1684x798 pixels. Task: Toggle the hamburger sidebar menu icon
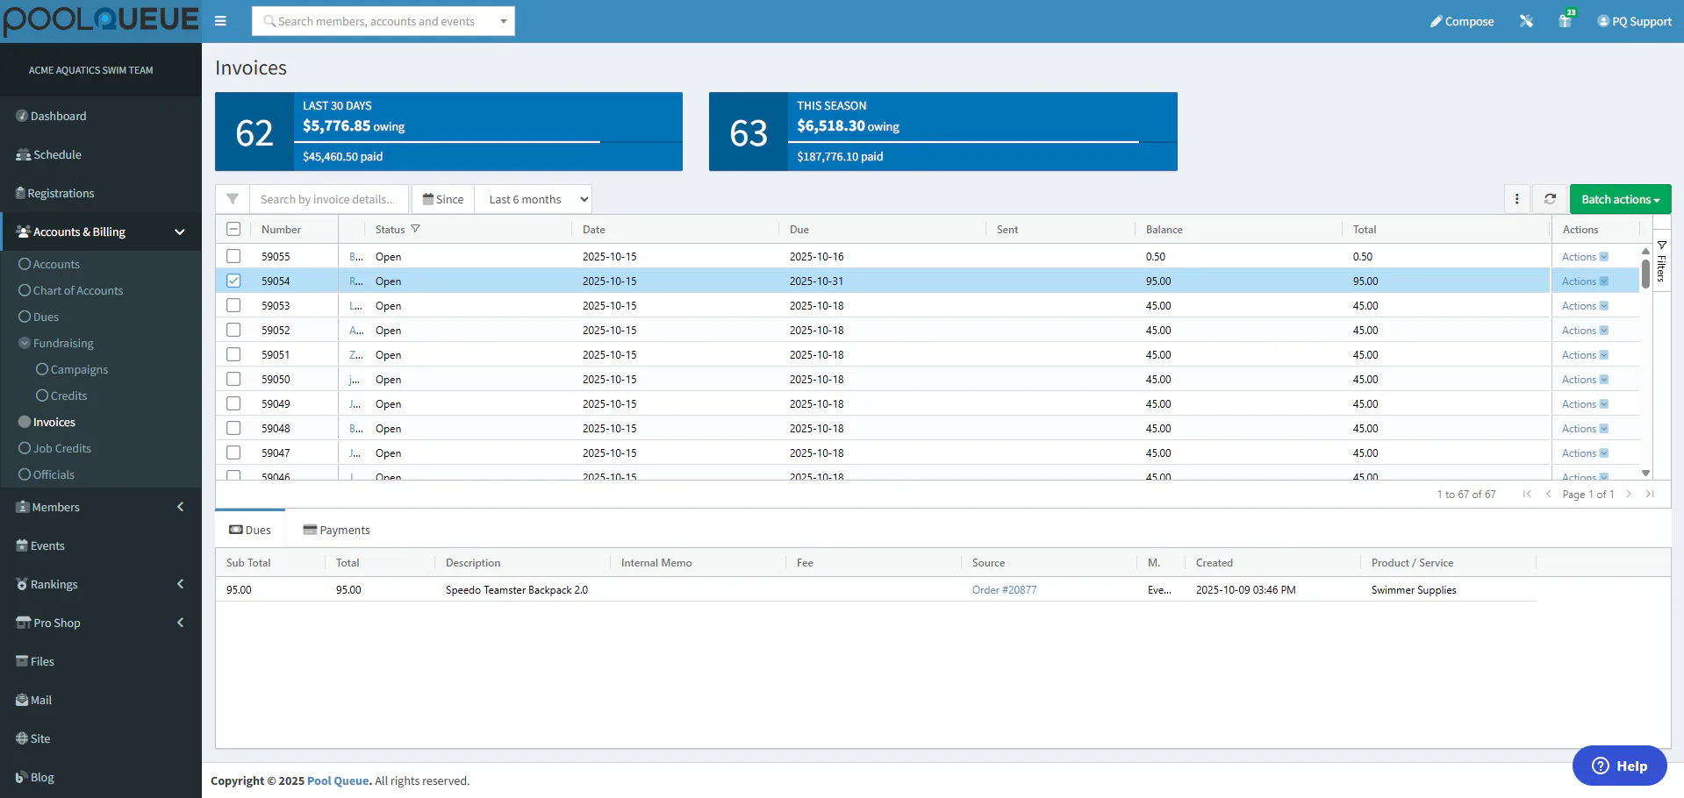pyautogui.click(x=220, y=21)
